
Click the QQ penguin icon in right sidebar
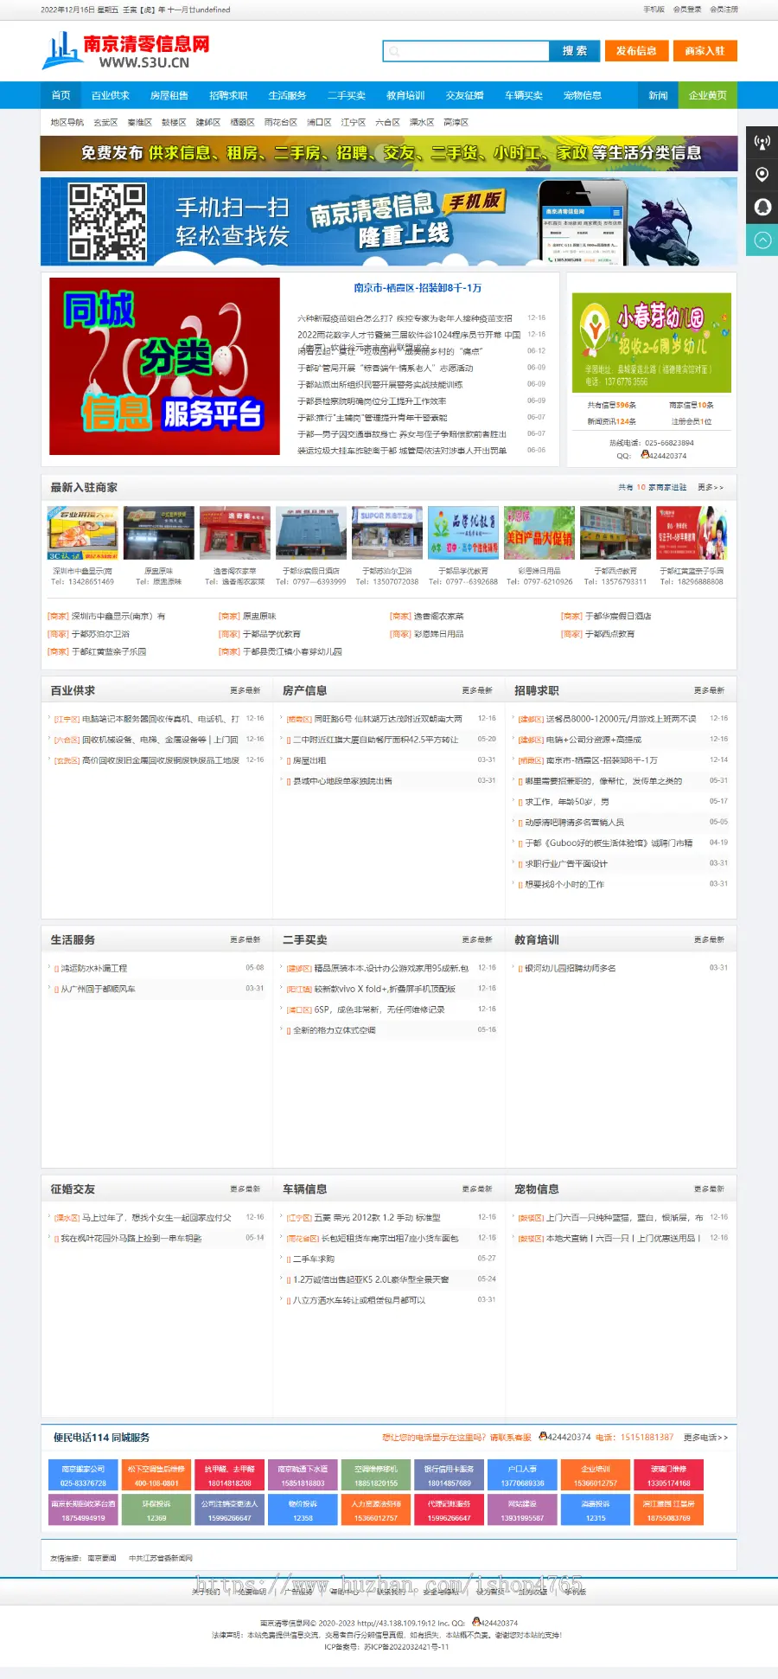762,208
